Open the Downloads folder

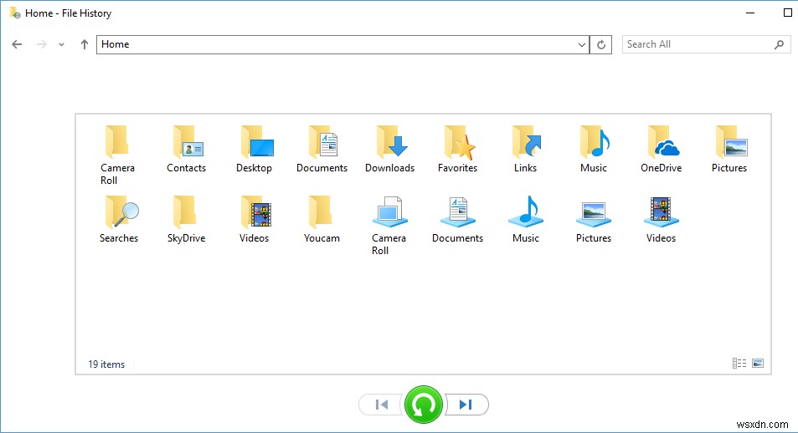click(390, 149)
